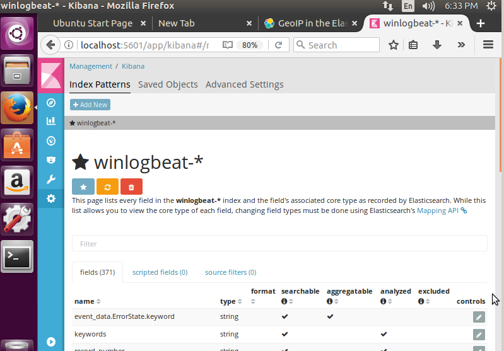Select scripted fields (0) tab
504x351 pixels.
point(160,272)
